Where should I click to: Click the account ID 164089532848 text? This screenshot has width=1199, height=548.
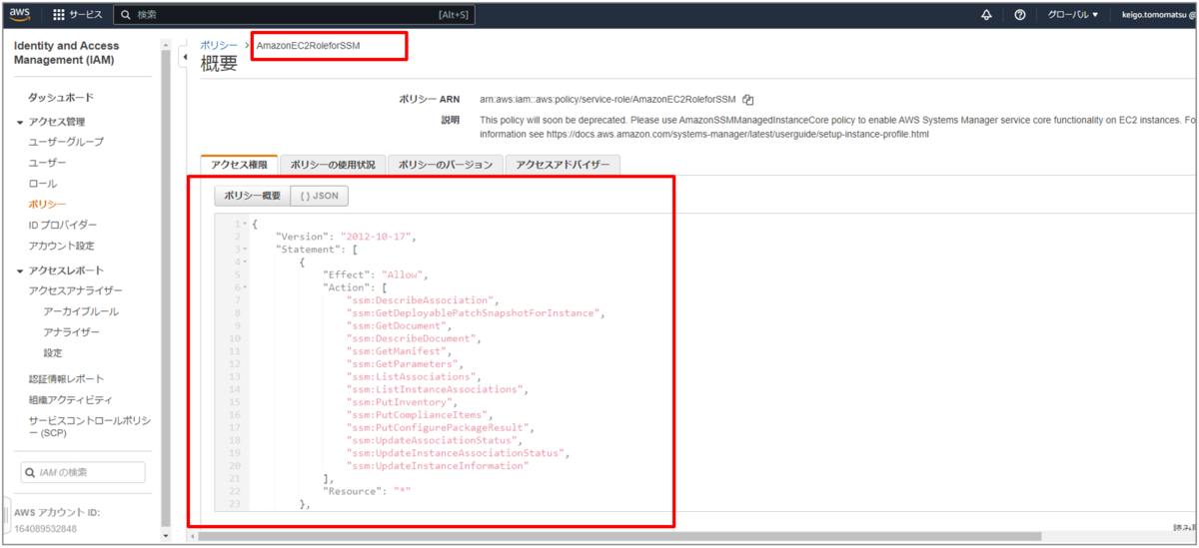click(x=45, y=528)
